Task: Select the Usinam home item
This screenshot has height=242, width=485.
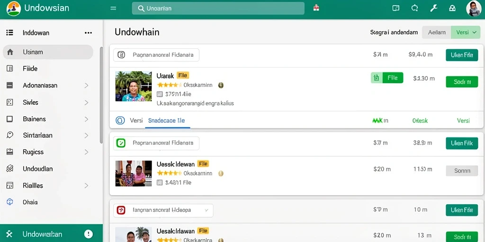Action: point(48,52)
